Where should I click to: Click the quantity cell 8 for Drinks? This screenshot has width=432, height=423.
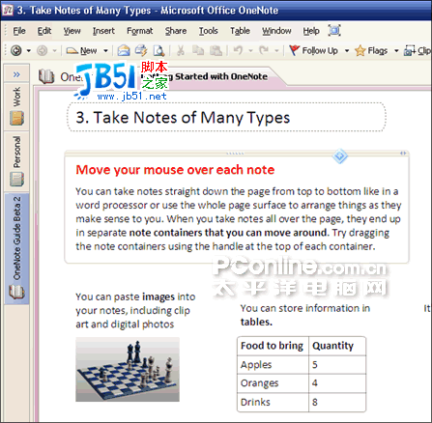[337, 402]
